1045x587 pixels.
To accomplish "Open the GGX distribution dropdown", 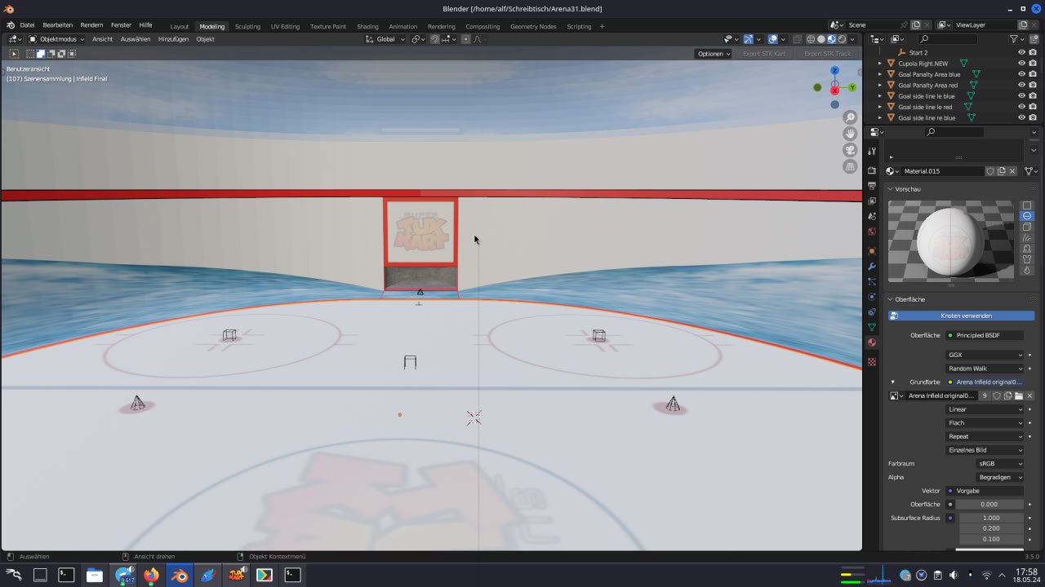I will (985, 355).
